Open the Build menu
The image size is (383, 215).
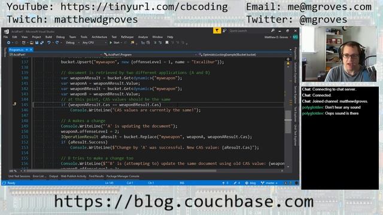(48, 37)
